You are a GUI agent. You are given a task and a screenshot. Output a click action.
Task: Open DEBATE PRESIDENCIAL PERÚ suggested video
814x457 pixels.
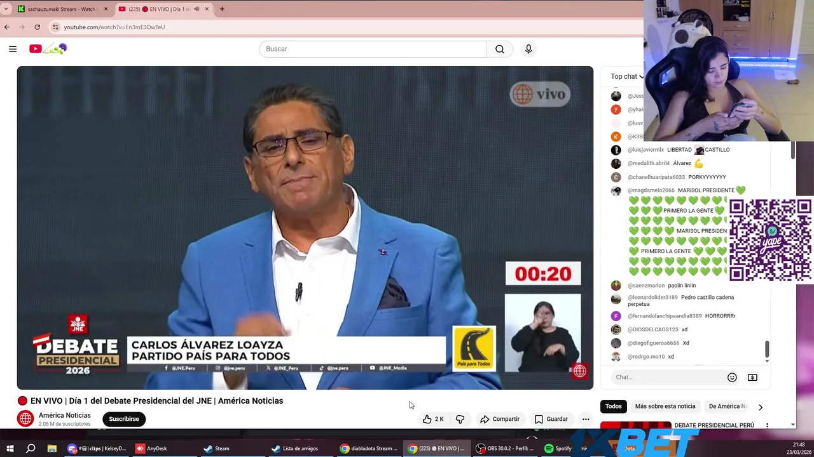point(714,425)
